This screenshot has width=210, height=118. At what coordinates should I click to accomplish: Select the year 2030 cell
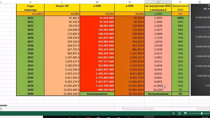[30, 53]
